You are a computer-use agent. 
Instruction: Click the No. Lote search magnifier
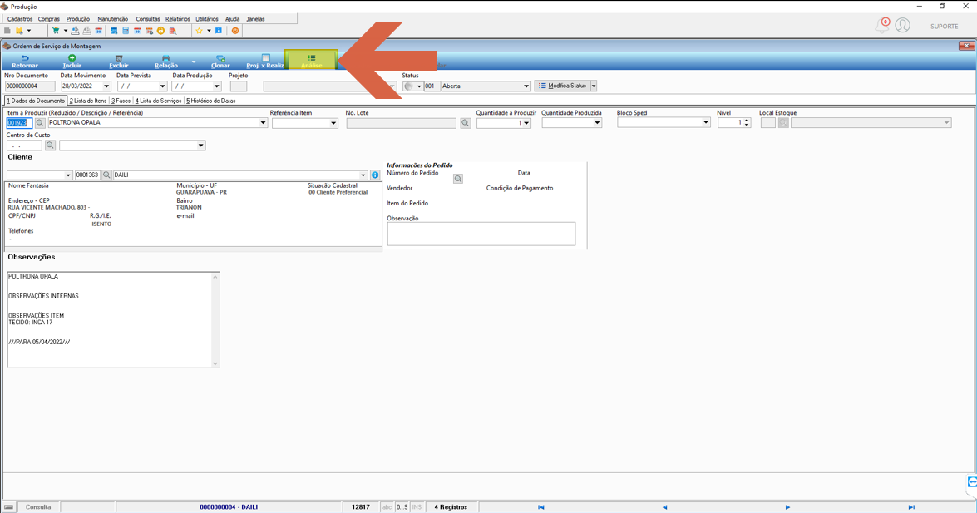click(x=466, y=123)
